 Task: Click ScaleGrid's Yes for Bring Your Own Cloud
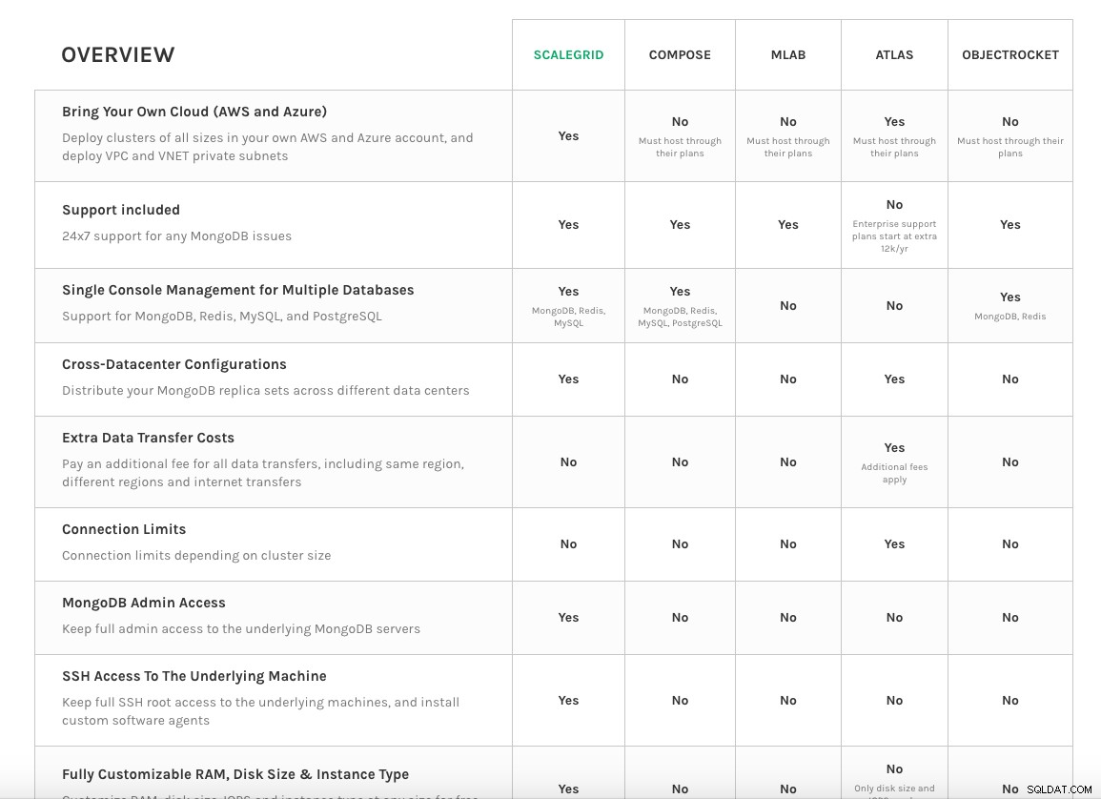pyautogui.click(x=569, y=136)
